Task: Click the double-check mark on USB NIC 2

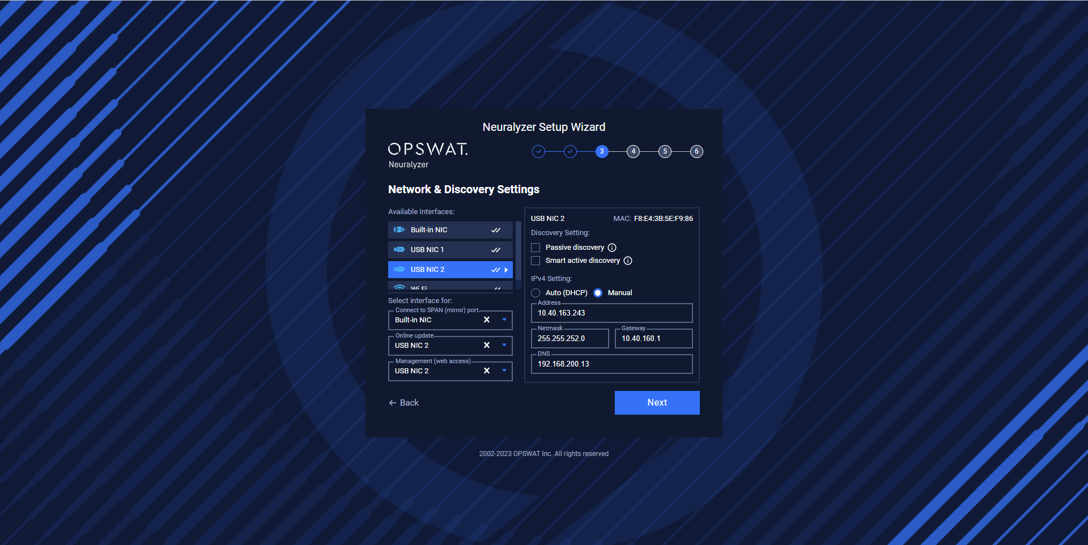Action: click(x=496, y=270)
